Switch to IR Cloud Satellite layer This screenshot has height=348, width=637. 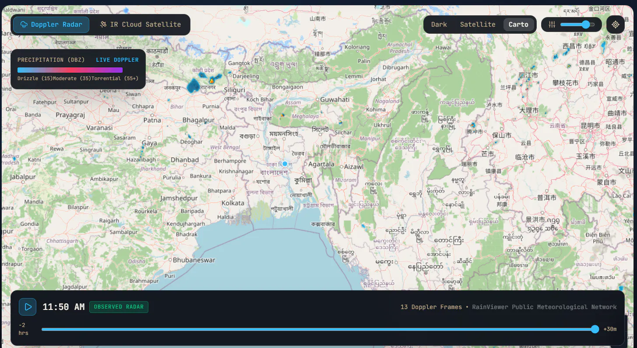pyautogui.click(x=140, y=25)
